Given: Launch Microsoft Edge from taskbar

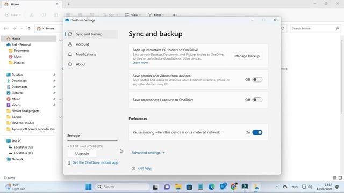Looking at the screenshot, I should 211,187.
